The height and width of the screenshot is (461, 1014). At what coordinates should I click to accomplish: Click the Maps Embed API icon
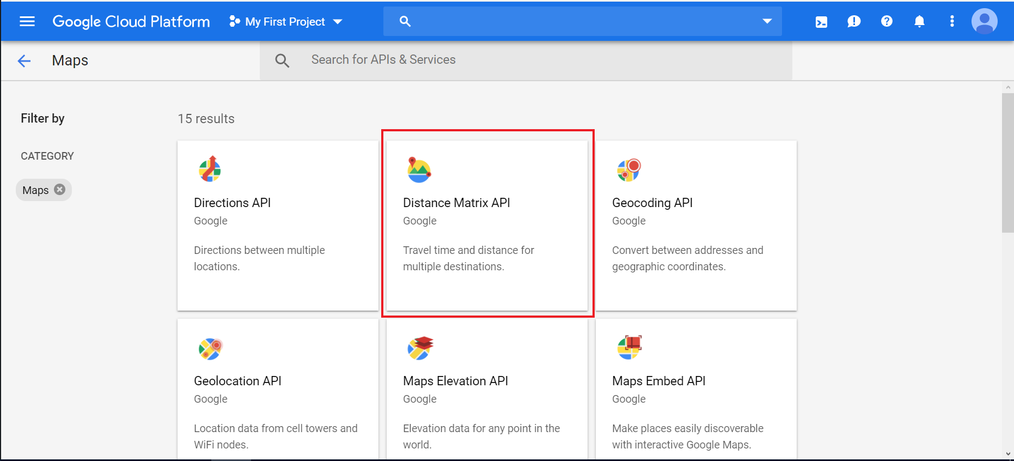pyautogui.click(x=630, y=348)
